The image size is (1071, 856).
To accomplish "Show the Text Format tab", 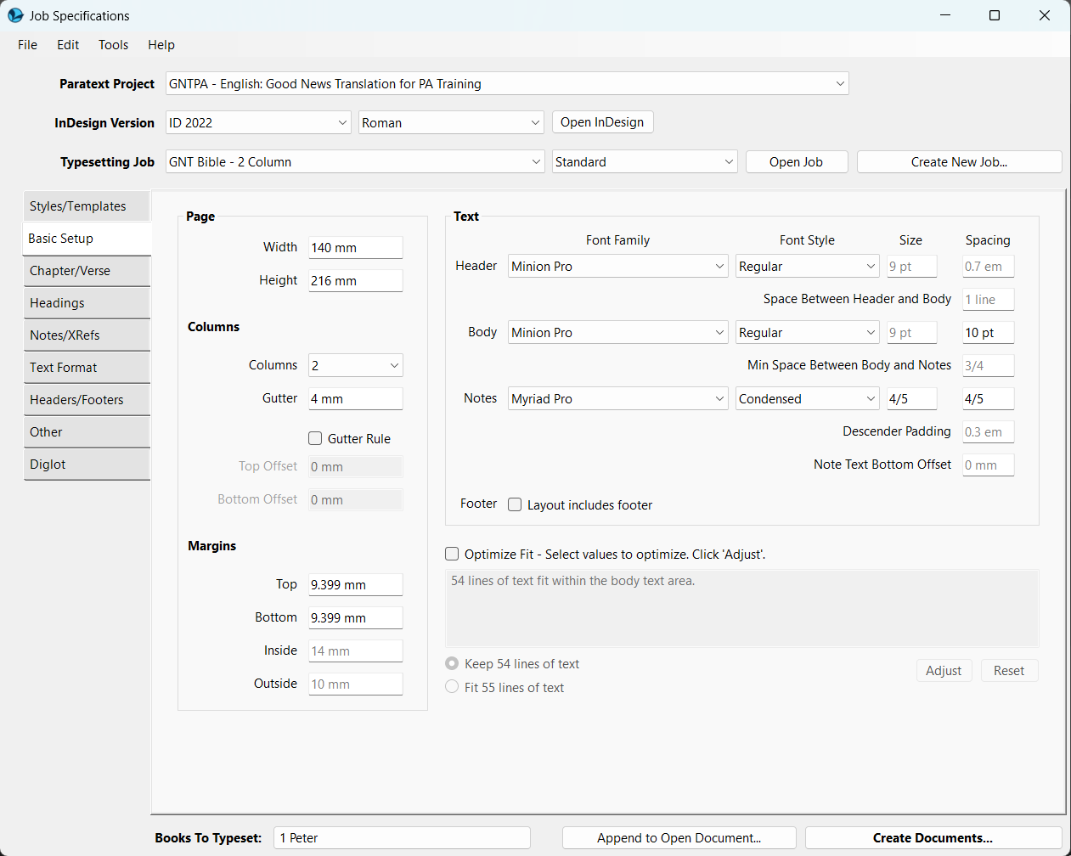I will pyautogui.click(x=87, y=368).
